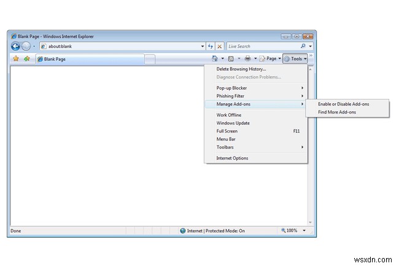
Task: Open the address bar history dropdown arrow
Action: (203, 46)
